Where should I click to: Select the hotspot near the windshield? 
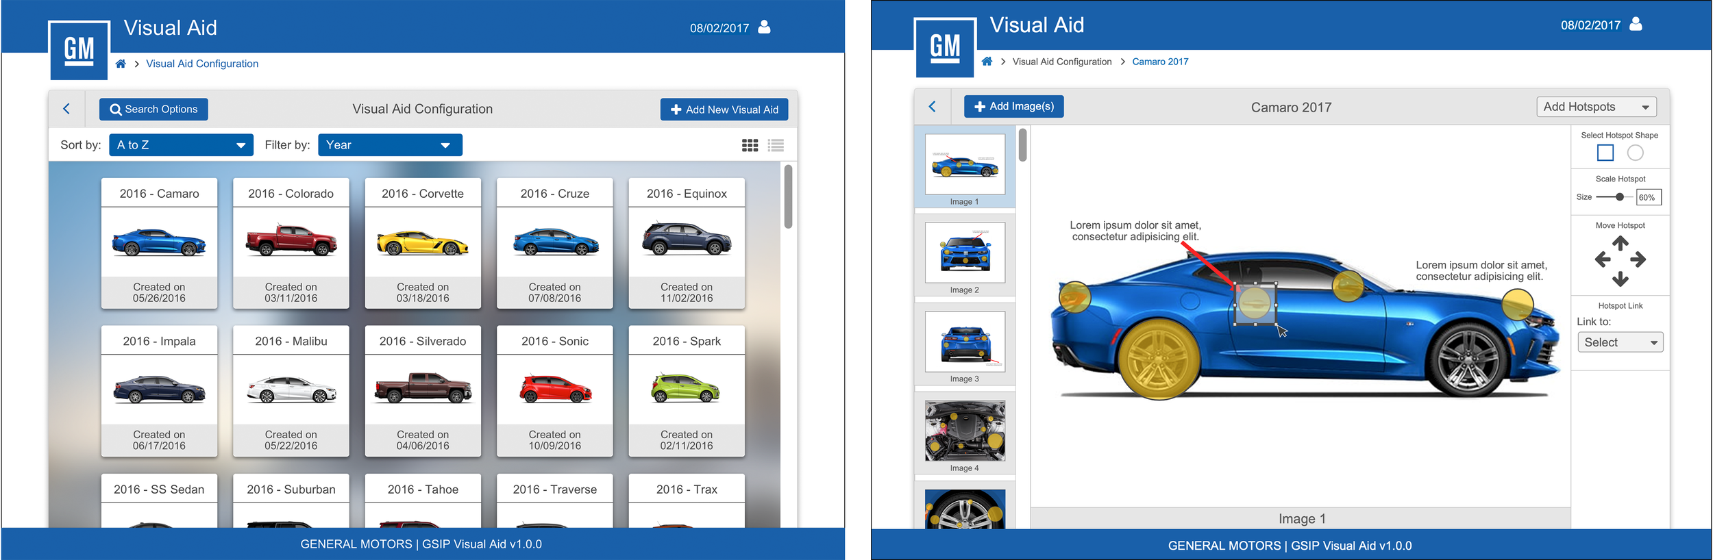tap(1348, 286)
